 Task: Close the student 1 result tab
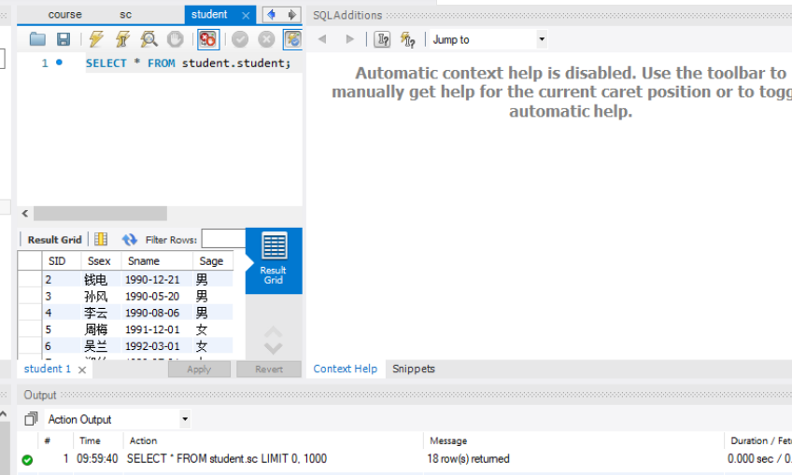coord(82,370)
